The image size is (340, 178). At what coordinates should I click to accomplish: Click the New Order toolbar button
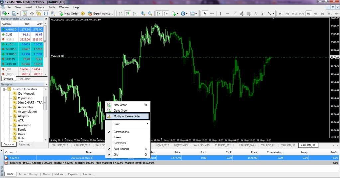69,13
